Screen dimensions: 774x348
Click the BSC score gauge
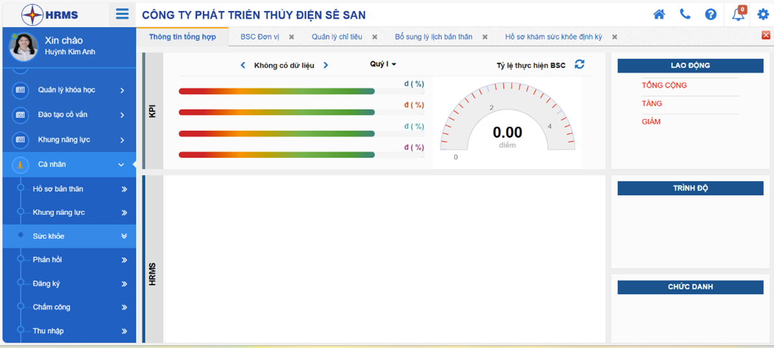[507, 121]
